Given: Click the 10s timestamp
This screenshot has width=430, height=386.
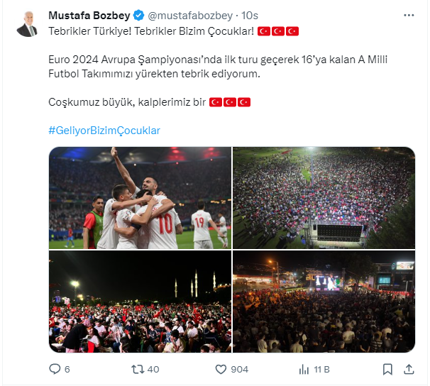Looking at the screenshot, I should (x=250, y=16).
